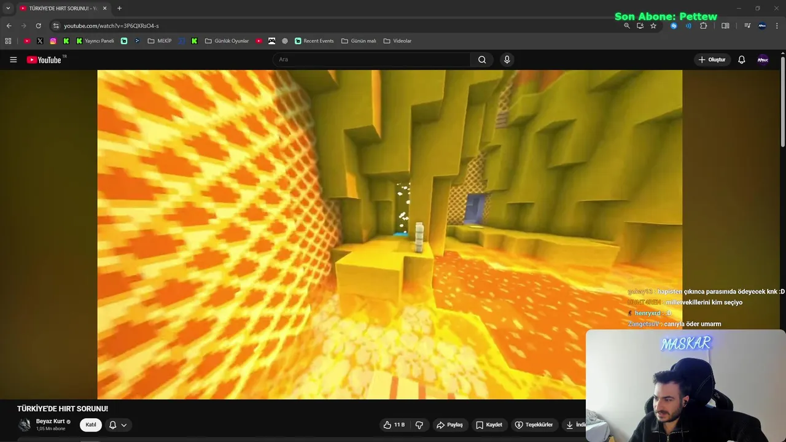Expand the Günlük Oyunlar bookmark folder
The height and width of the screenshot is (442, 786).
pos(227,41)
